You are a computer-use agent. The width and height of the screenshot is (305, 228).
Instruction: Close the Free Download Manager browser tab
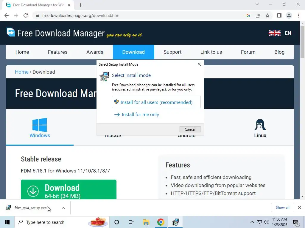(x=69, y=5)
